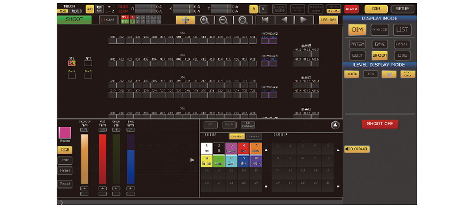The height and width of the screenshot is (208, 472).
Task: Switch to PATCH mode
Action: pyautogui.click(x=357, y=44)
